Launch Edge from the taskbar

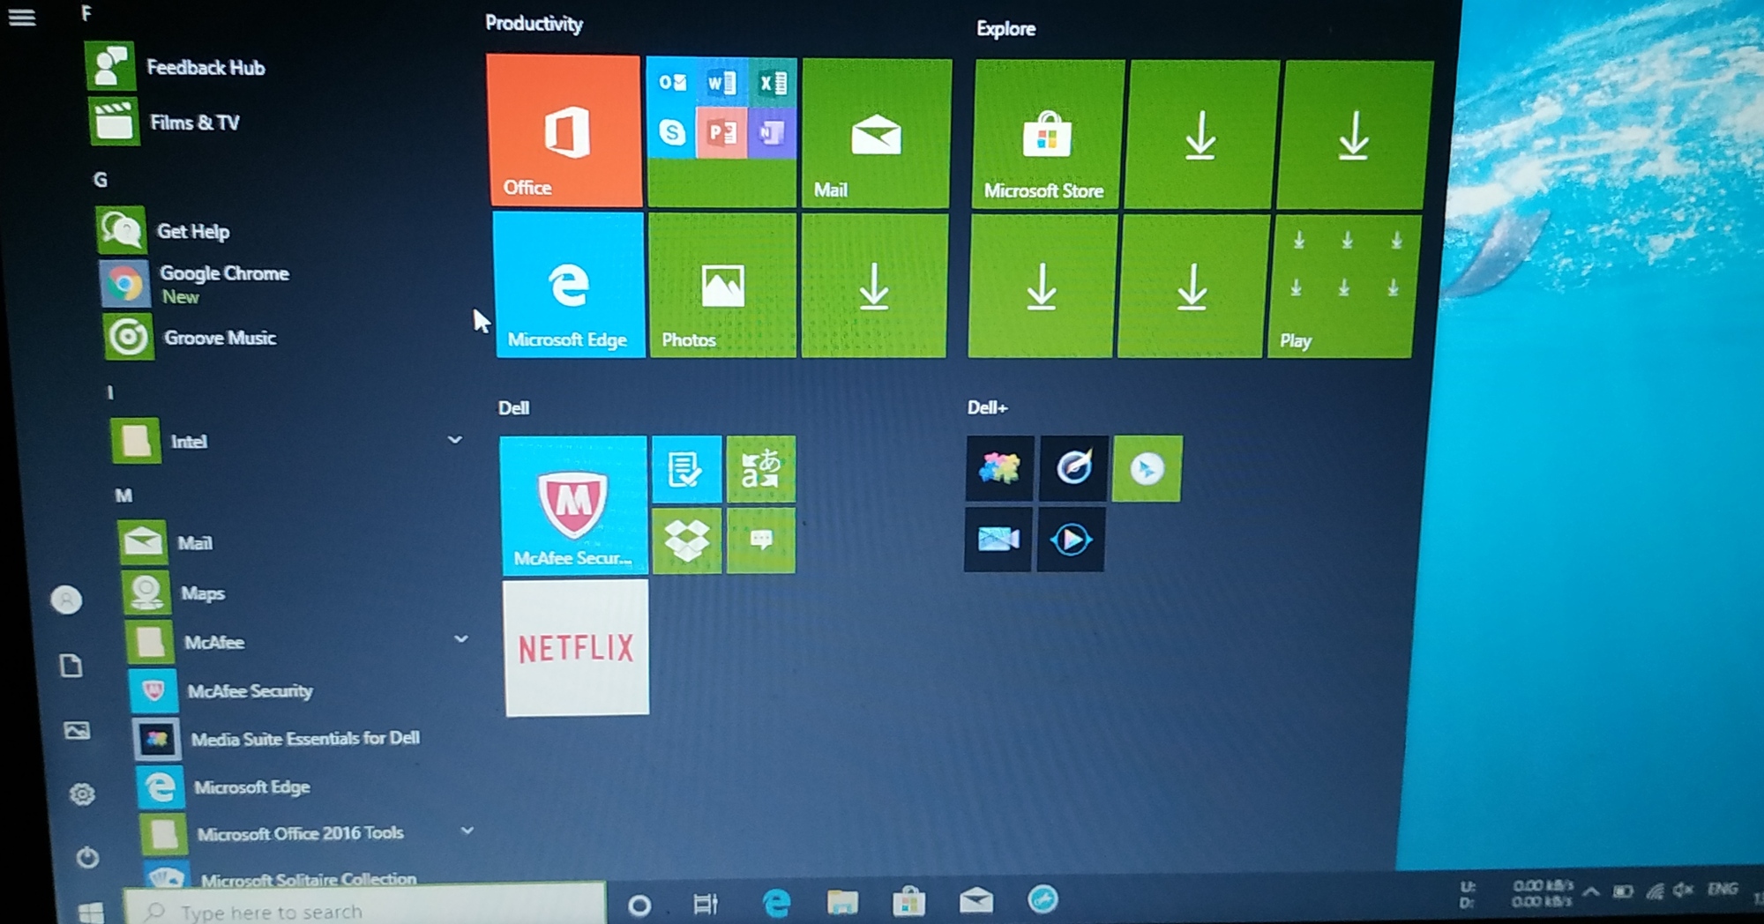click(776, 903)
